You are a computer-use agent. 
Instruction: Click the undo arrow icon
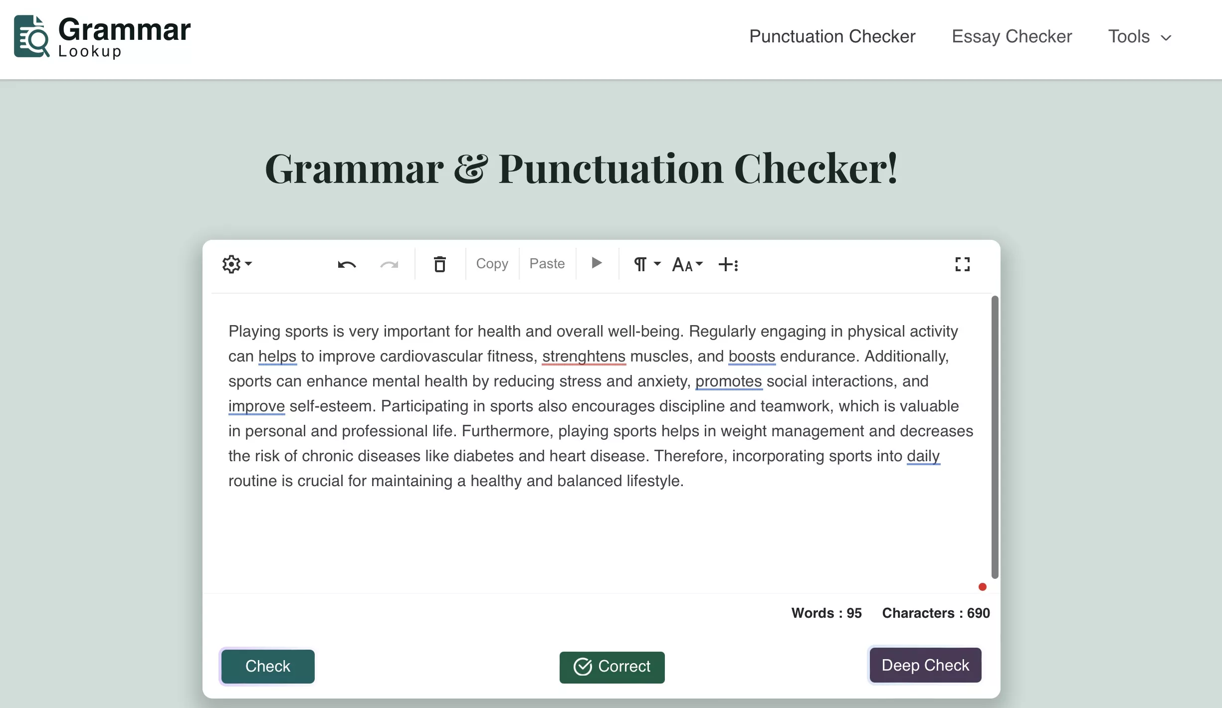pyautogui.click(x=346, y=264)
